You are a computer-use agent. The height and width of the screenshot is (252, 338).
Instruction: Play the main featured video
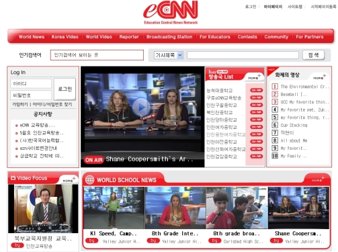[141, 107]
